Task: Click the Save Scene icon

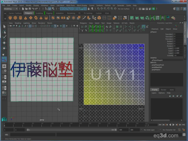Action: (x=30, y=9)
